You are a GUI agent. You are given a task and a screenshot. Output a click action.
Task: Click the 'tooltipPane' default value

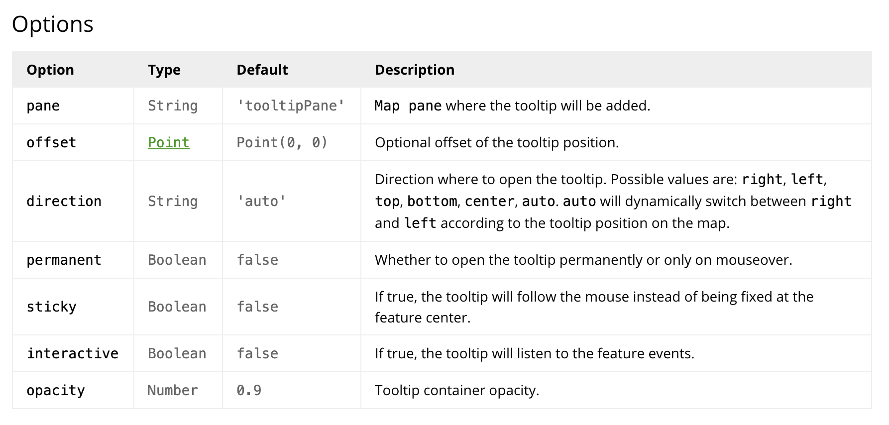tap(291, 106)
